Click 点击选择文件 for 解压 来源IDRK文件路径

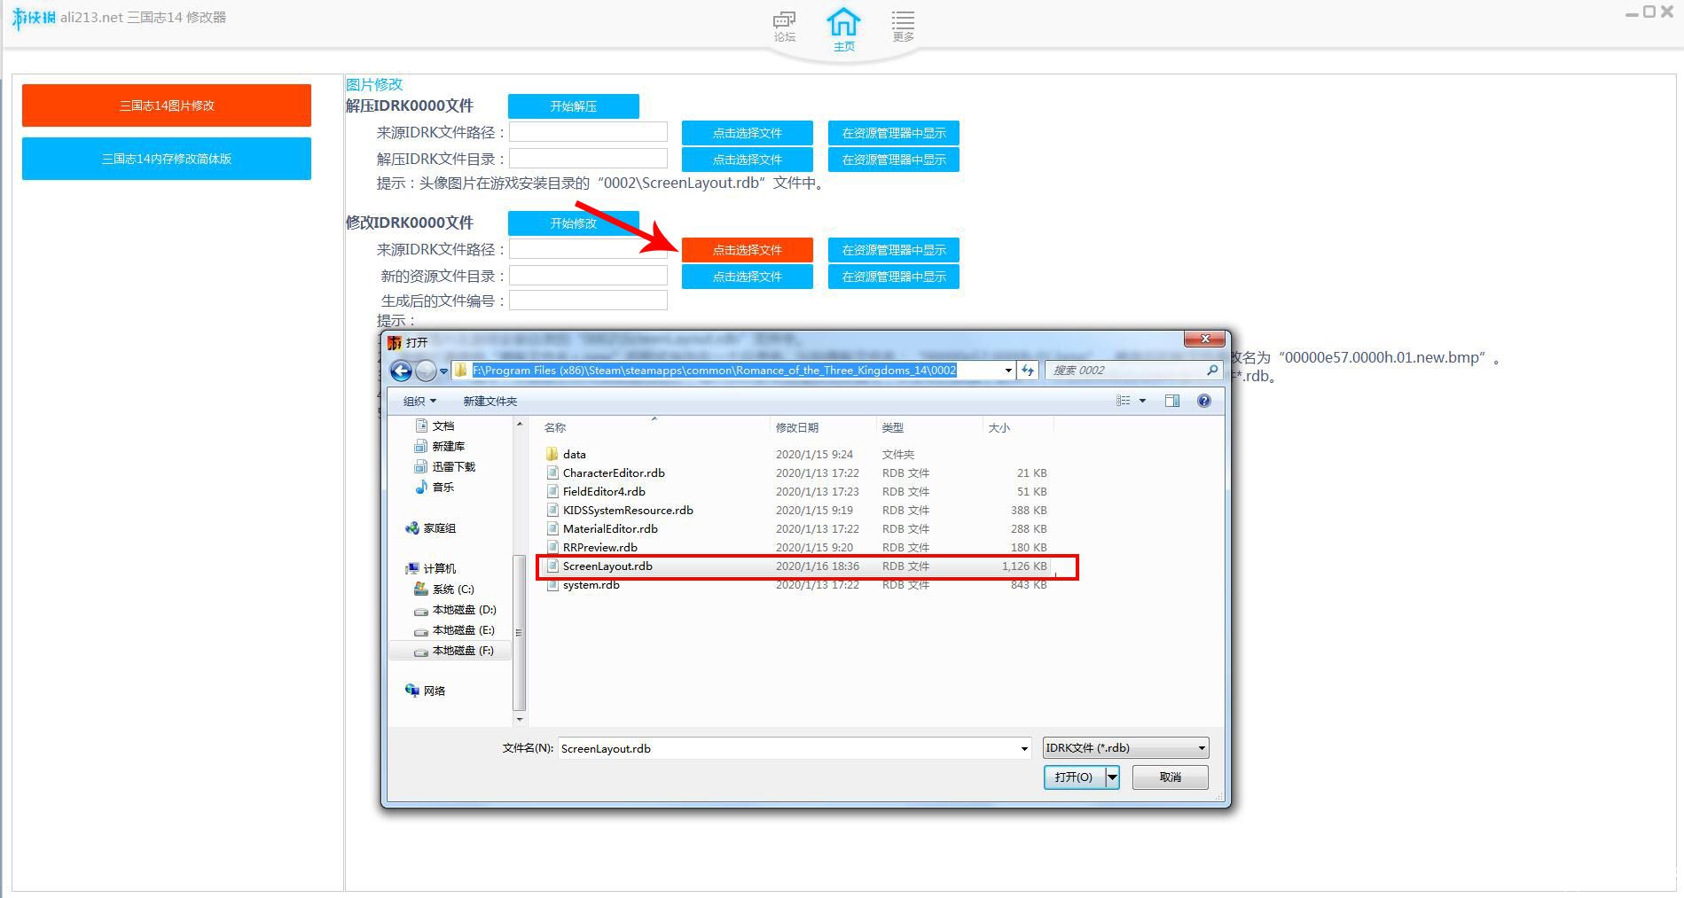748,133
